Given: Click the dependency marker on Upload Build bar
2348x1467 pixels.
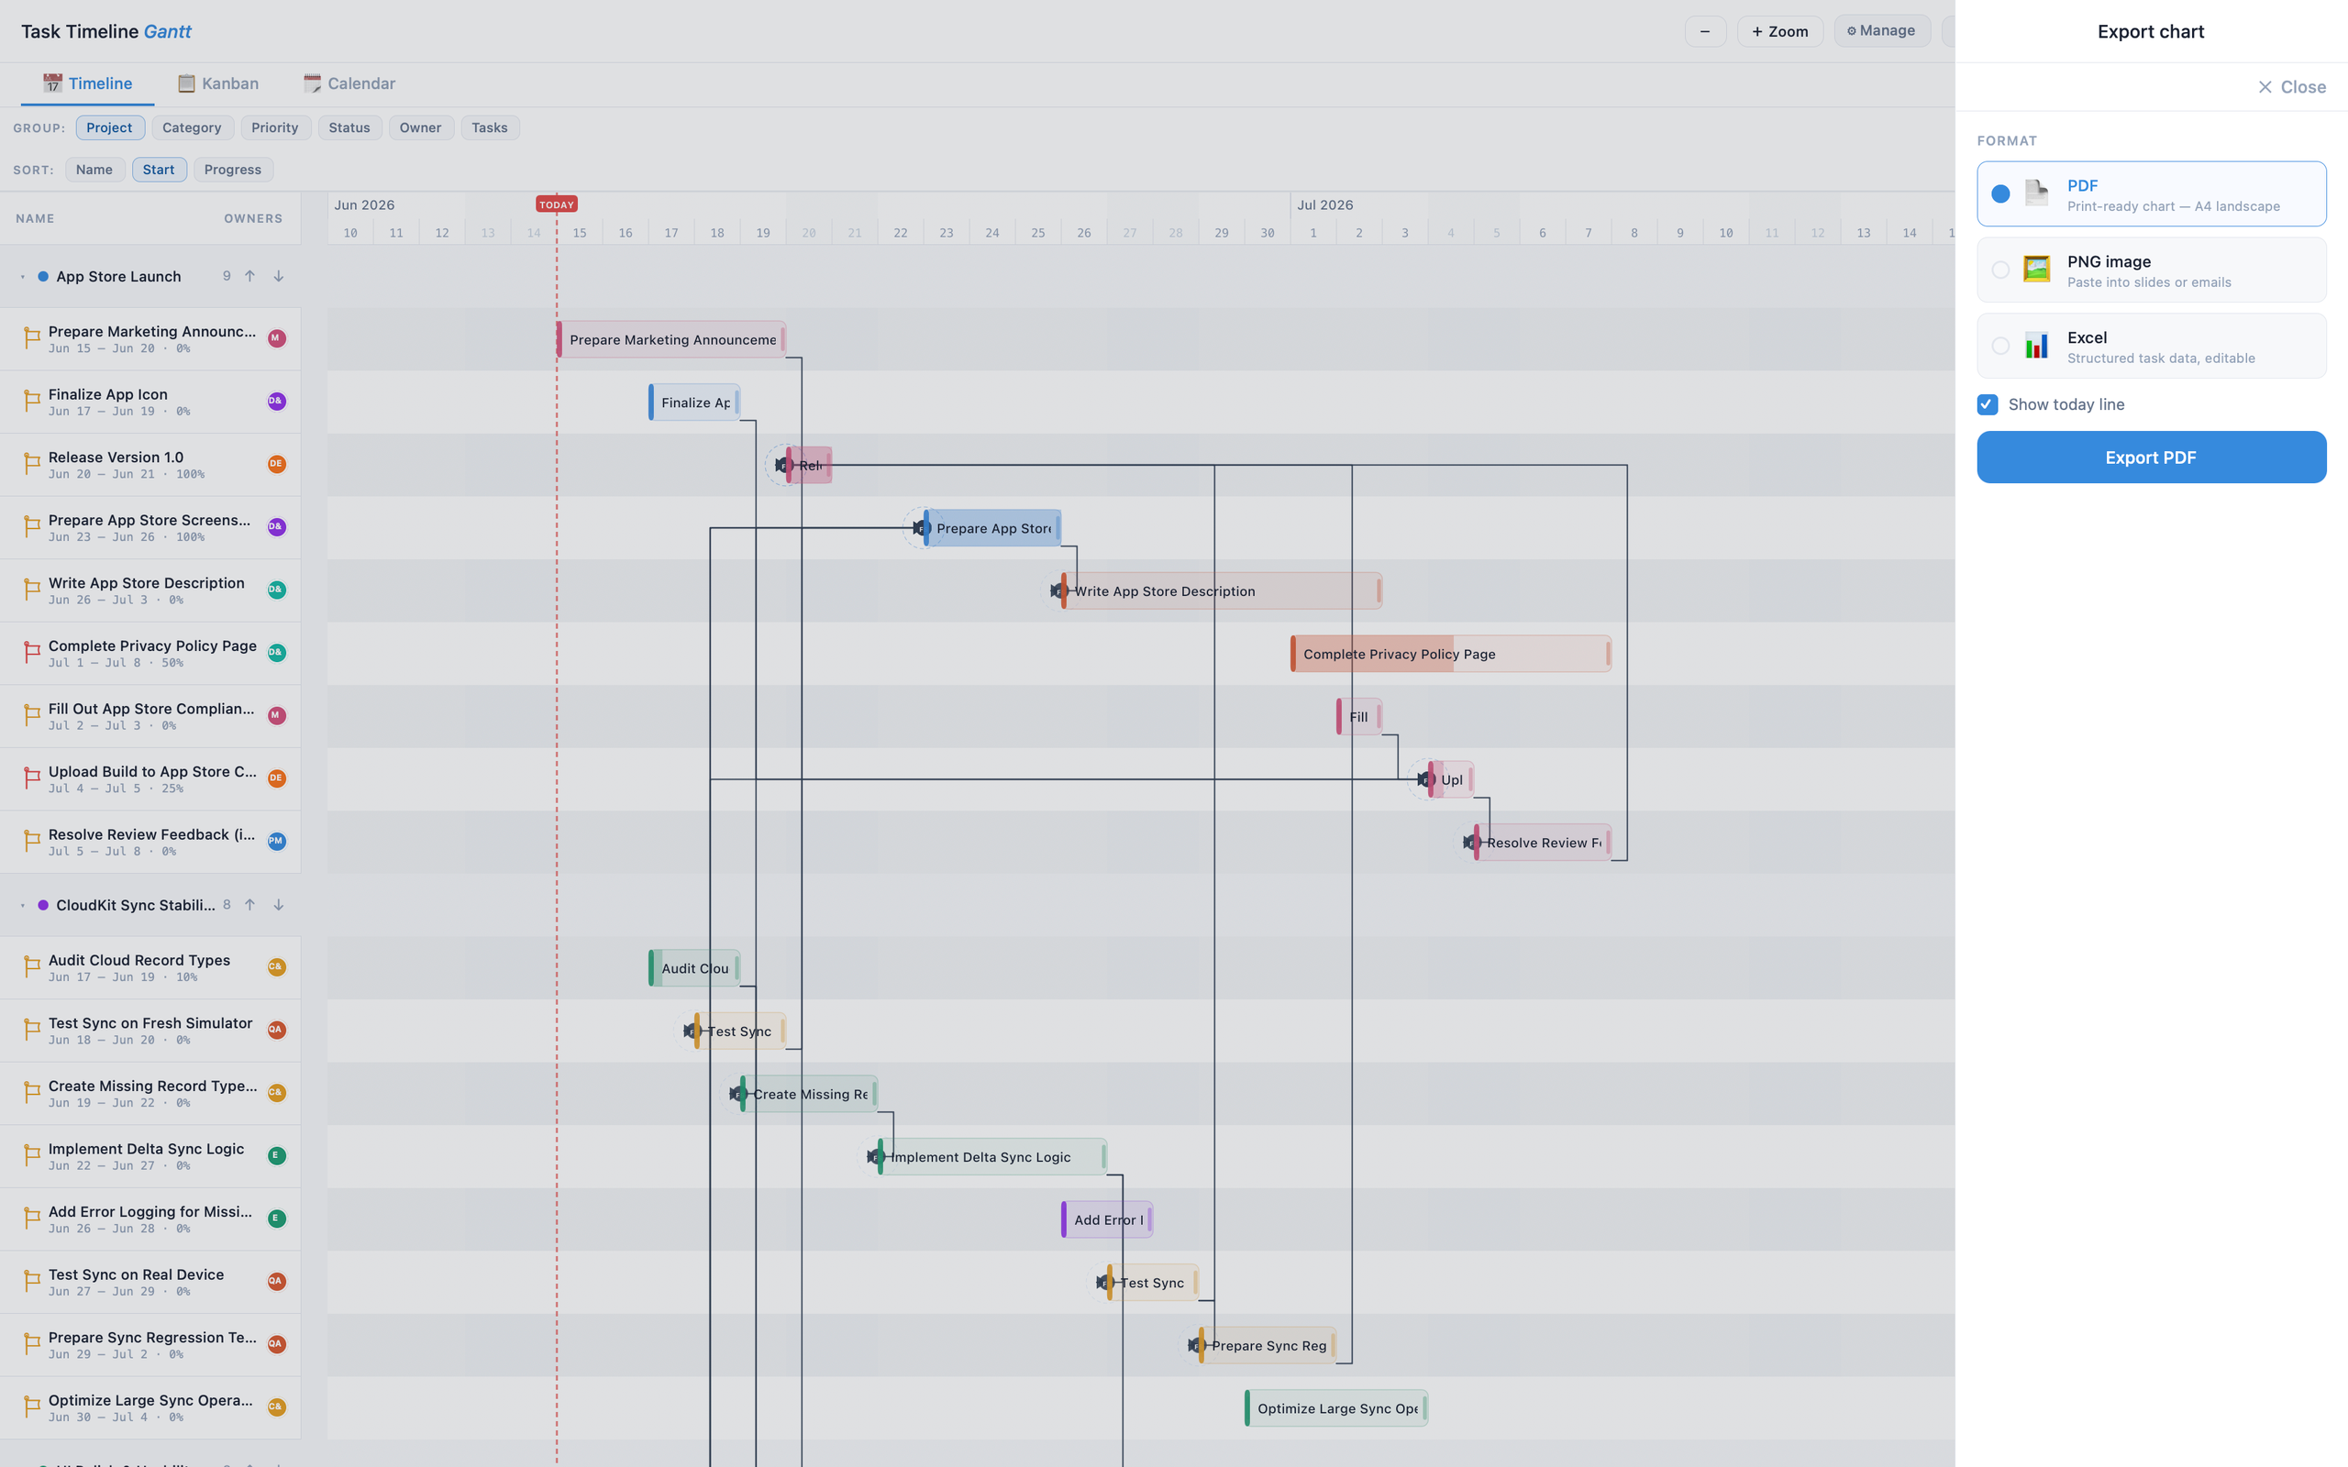Looking at the screenshot, I should (1425, 780).
